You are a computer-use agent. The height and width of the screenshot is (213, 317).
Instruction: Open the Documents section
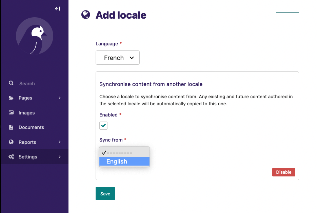point(32,127)
